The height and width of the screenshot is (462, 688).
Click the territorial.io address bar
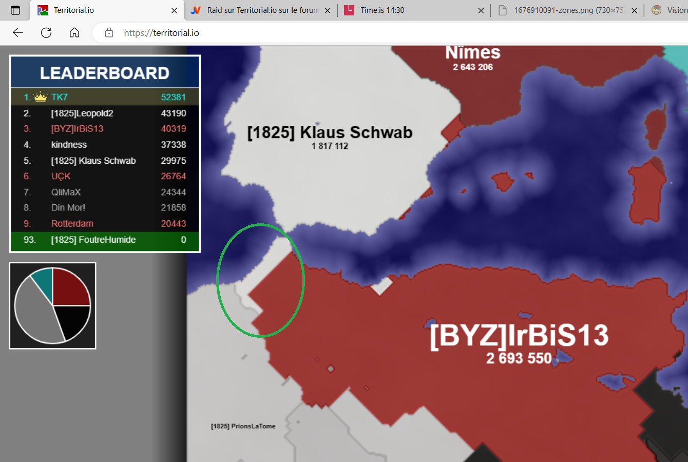pos(359,33)
